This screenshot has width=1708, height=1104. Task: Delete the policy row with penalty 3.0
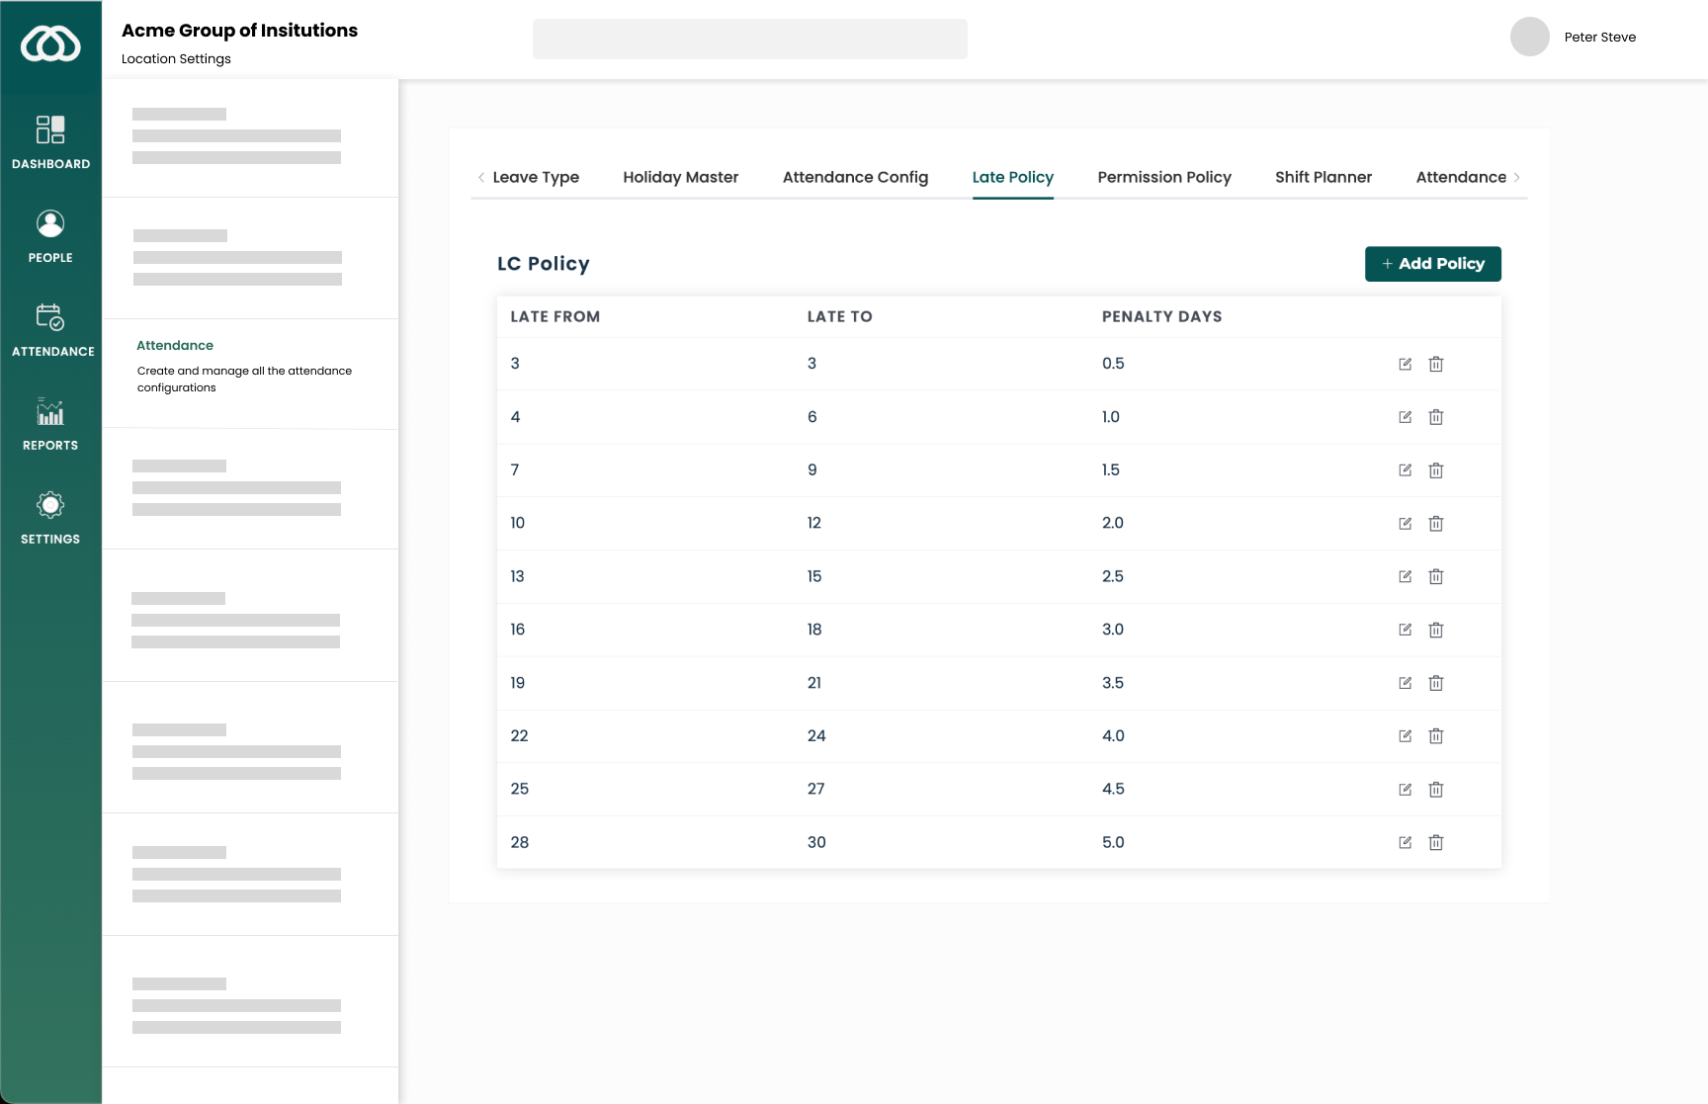pos(1436,630)
